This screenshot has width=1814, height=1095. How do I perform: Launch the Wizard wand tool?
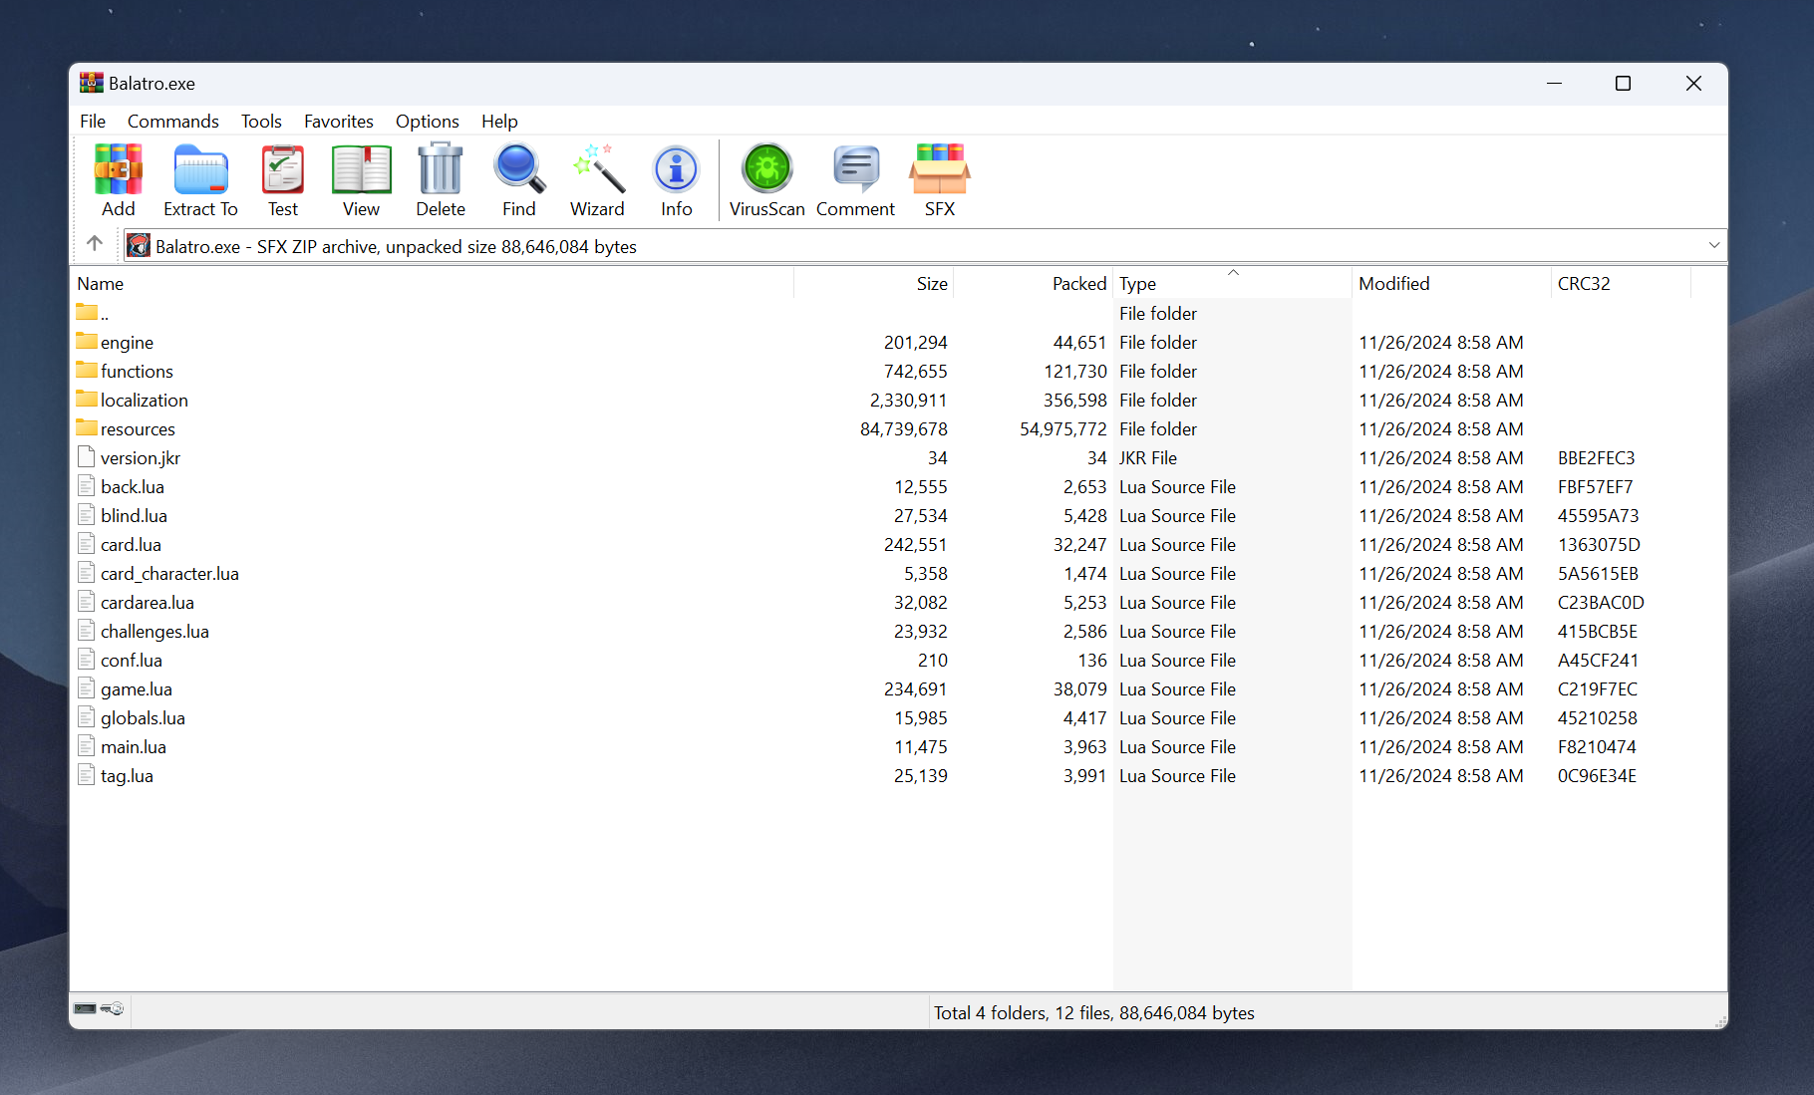[597, 169]
